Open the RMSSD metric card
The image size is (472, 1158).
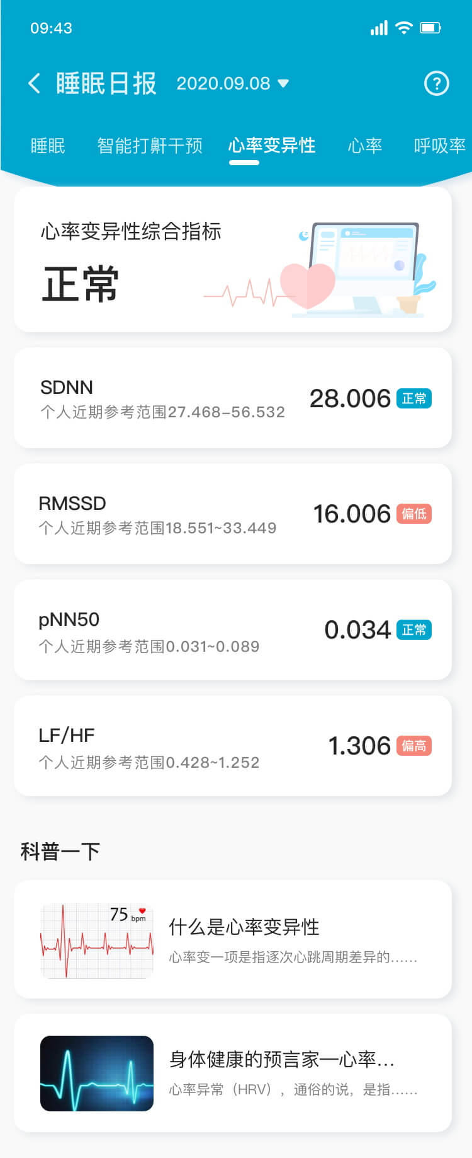[233, 514]
